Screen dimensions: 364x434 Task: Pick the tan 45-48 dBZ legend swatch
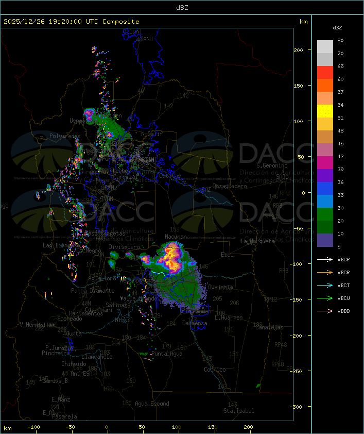tap(325, 137)
